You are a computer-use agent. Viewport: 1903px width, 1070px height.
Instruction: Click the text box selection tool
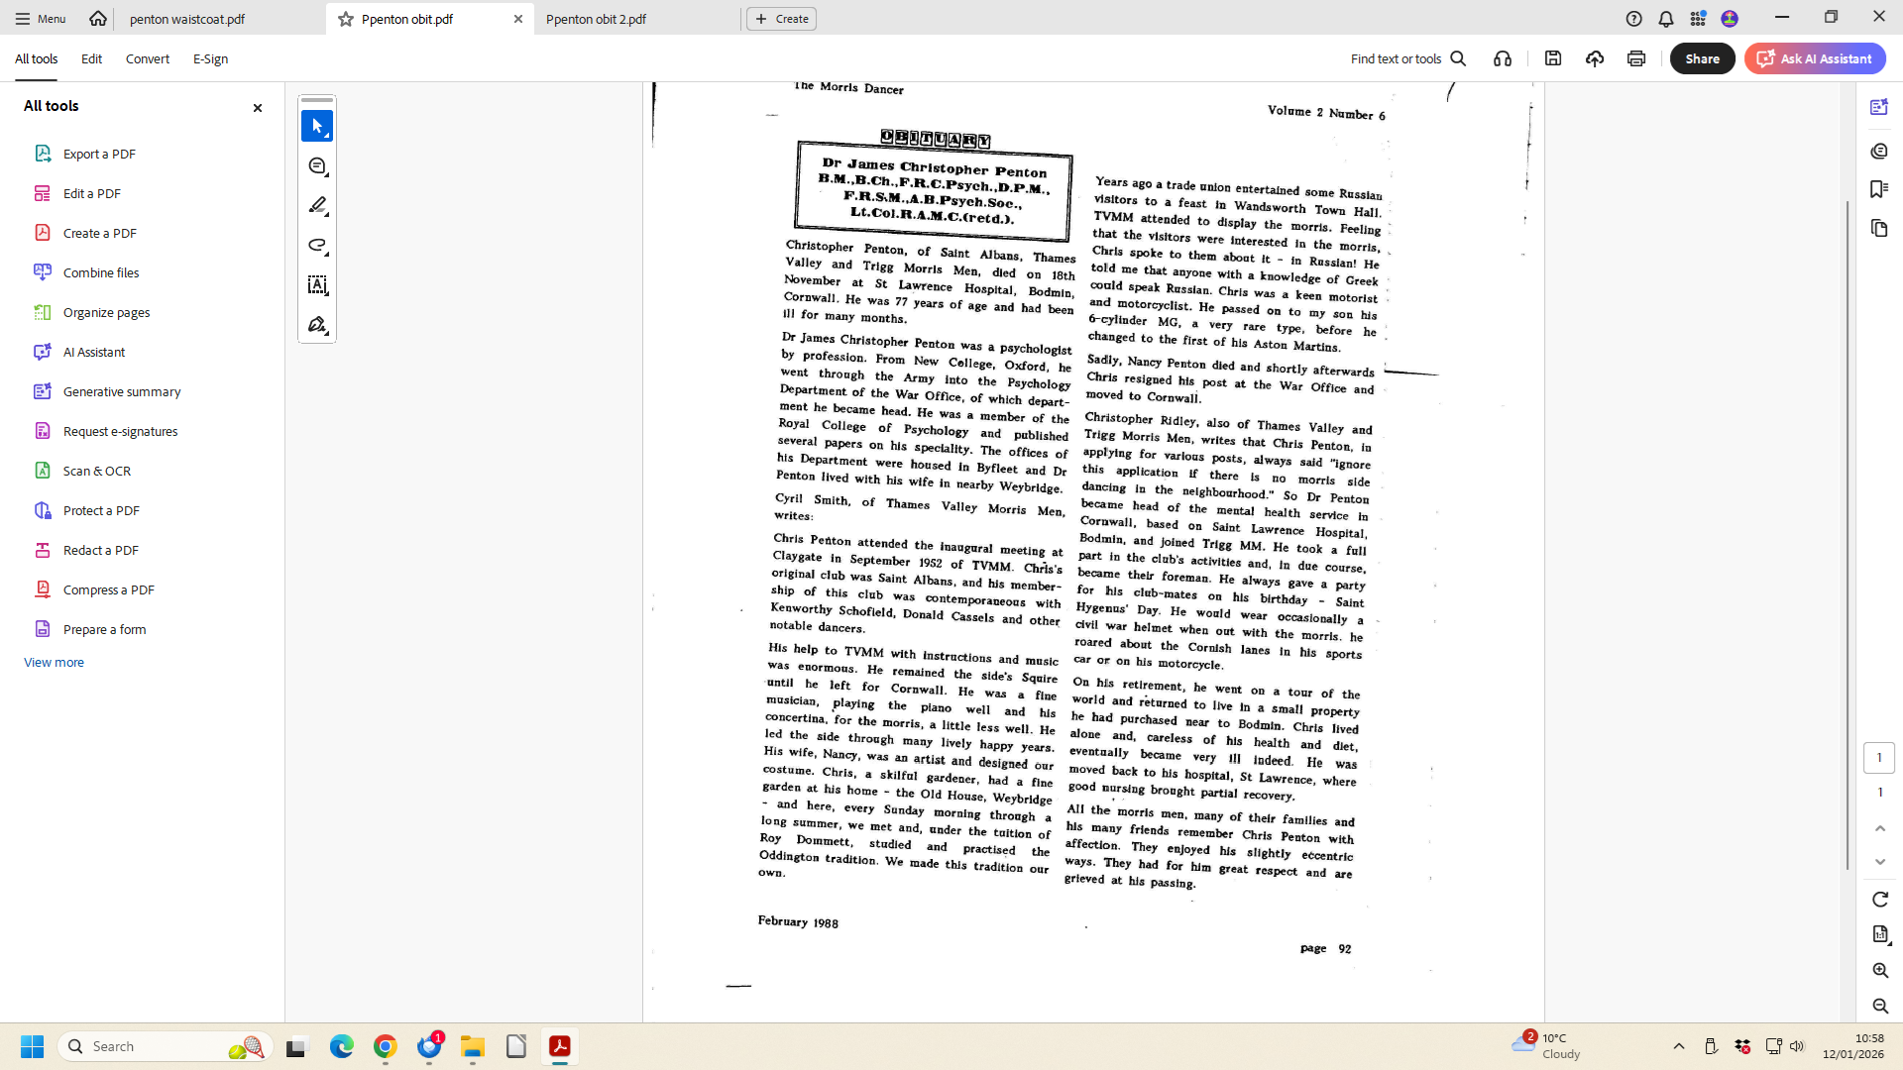[x=317, y=285]
